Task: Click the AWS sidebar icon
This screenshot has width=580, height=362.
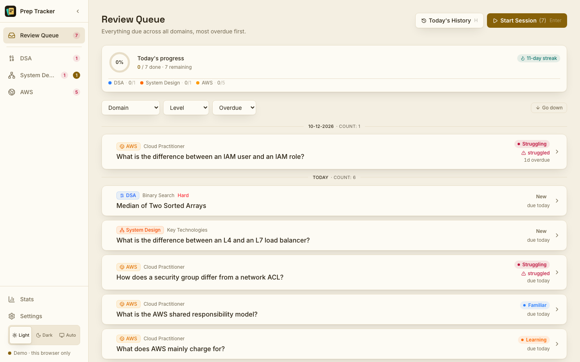Action: 12,92
